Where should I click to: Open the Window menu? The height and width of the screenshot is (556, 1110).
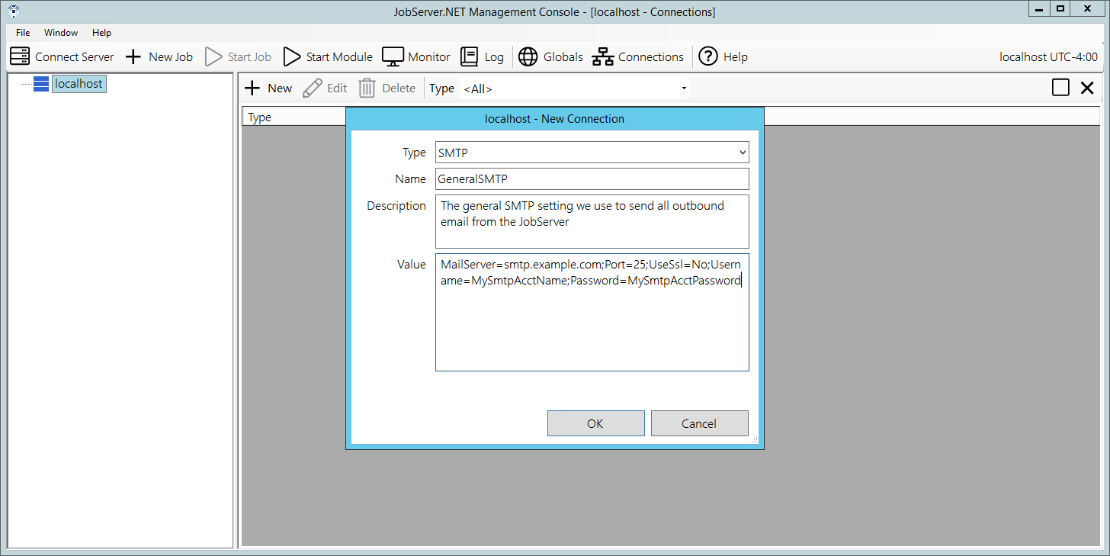click(x=61, y=33)
